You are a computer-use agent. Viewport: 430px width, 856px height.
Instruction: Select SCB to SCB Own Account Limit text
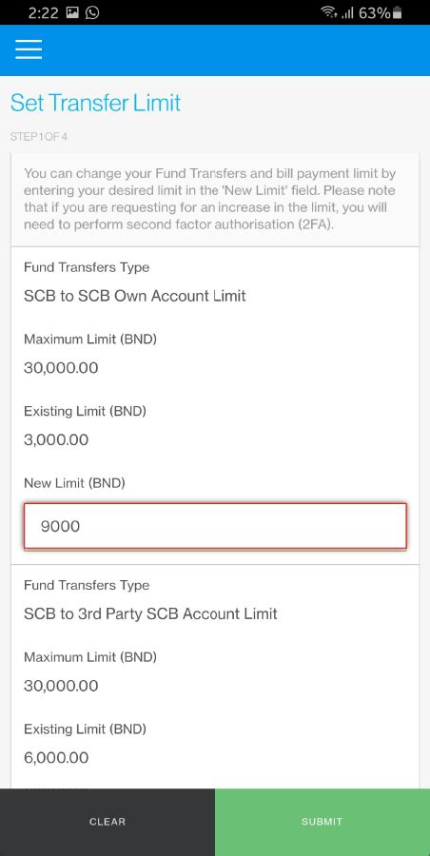(135, 296)
